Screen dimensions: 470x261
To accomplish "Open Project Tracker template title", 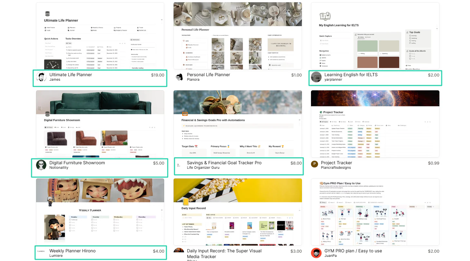I will click(x=336, y=163).
